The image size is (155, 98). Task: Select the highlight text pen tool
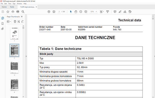(120, 12)
